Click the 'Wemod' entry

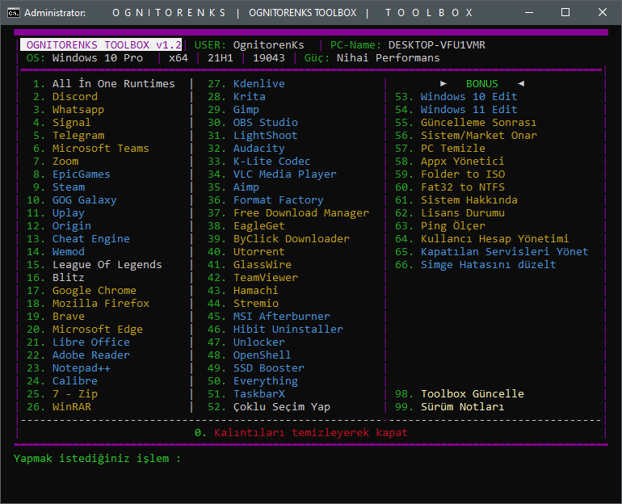(x=68, y=252)
